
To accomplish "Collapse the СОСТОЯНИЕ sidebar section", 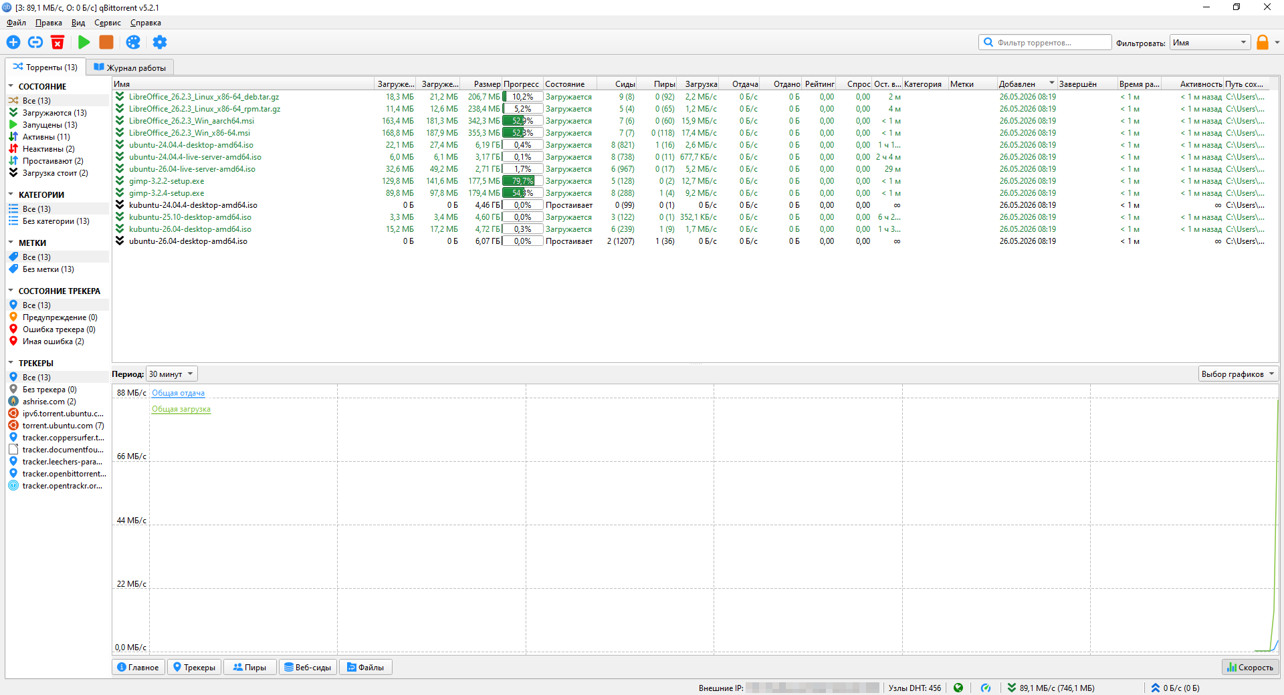I will point(11,86).
